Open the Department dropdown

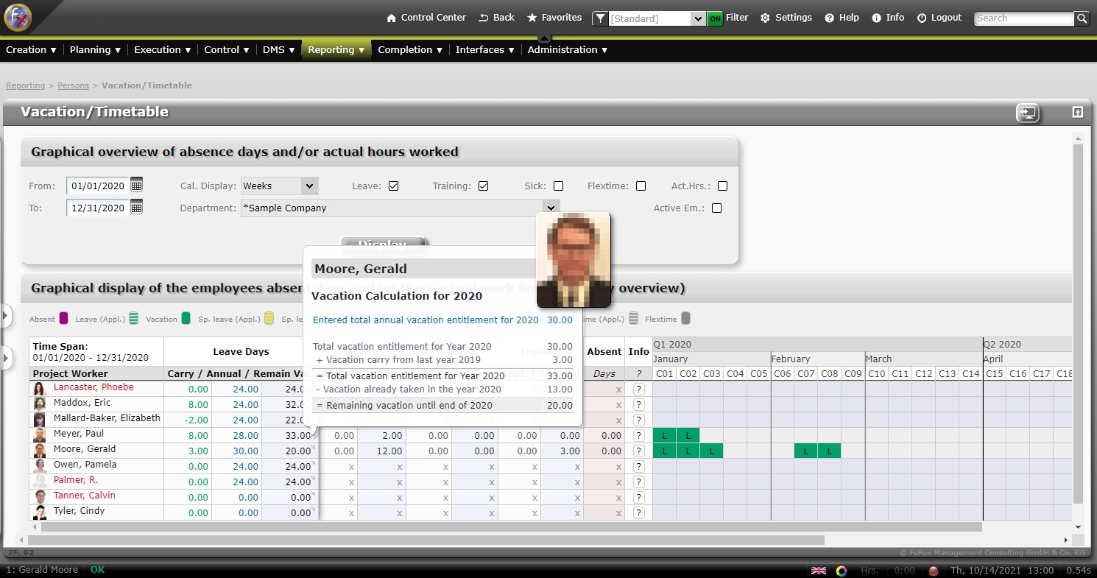[x=400, y=208]
